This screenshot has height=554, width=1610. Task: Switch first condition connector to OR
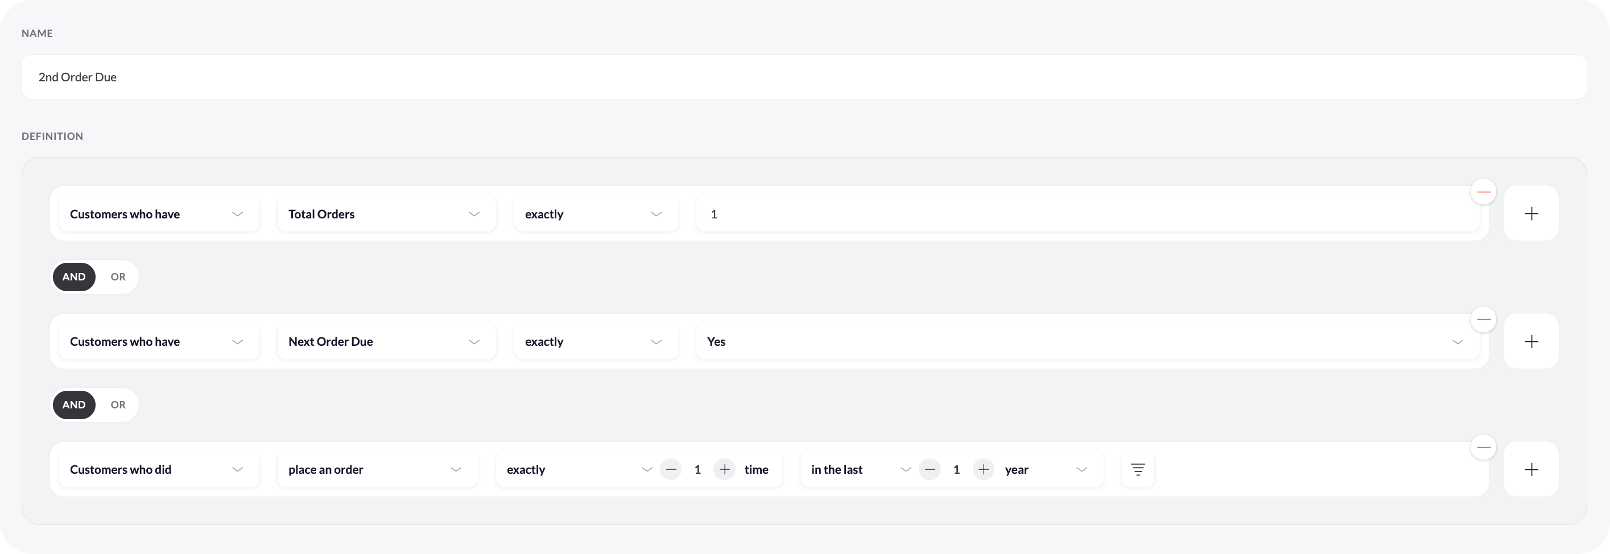click(x=118, y=276)
